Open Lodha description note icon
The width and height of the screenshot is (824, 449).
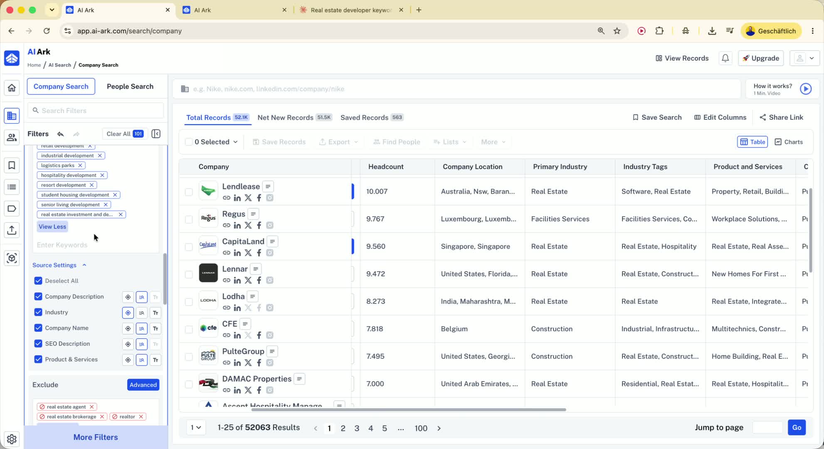[253, 296]
